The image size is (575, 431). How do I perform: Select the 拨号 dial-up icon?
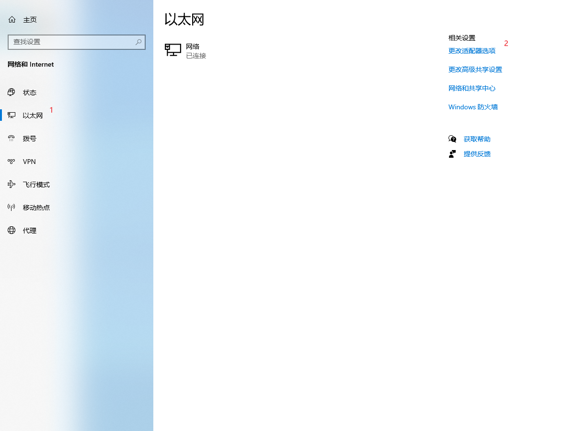point(11,139)
